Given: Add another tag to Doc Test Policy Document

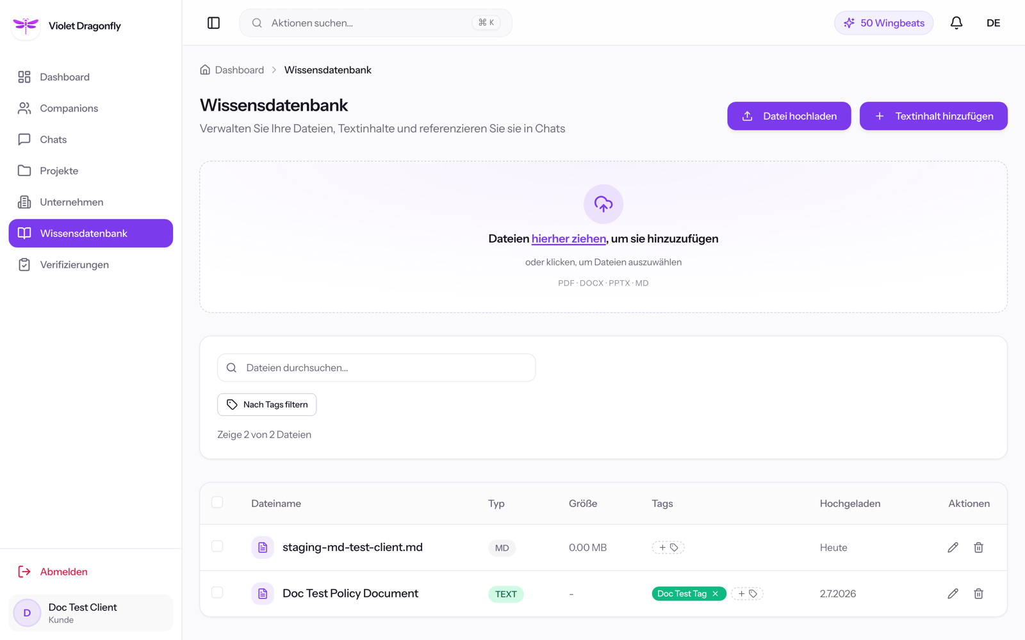Looking at the screenshot, I should coord(747,594).
